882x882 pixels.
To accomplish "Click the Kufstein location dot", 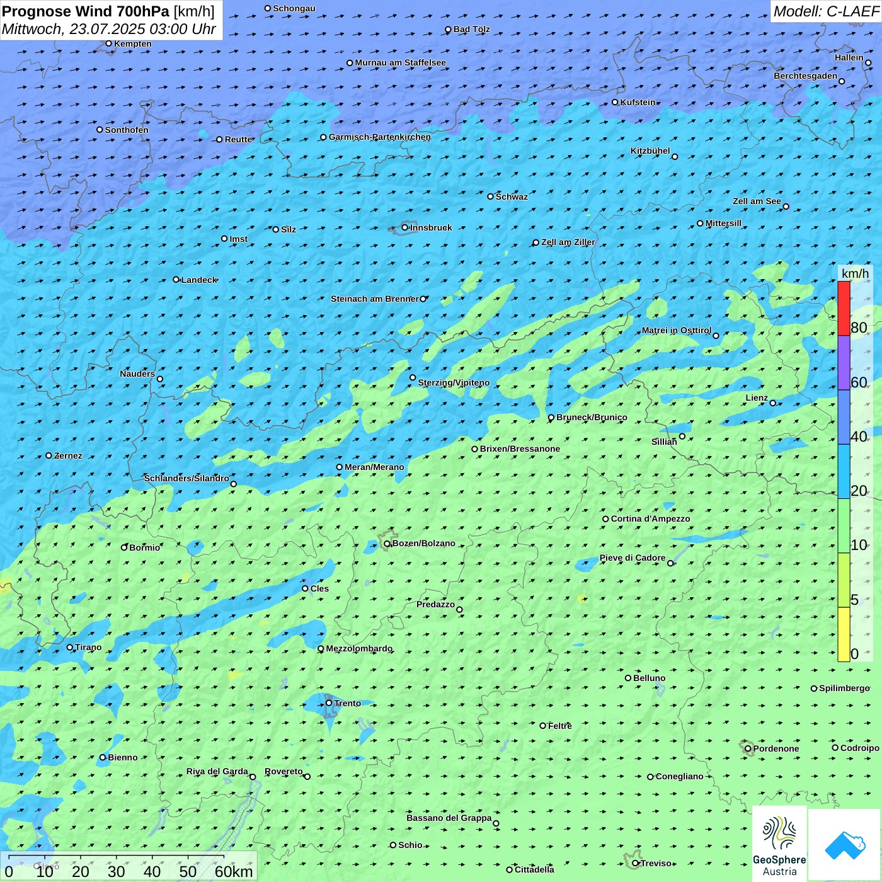I will [616, 102].
